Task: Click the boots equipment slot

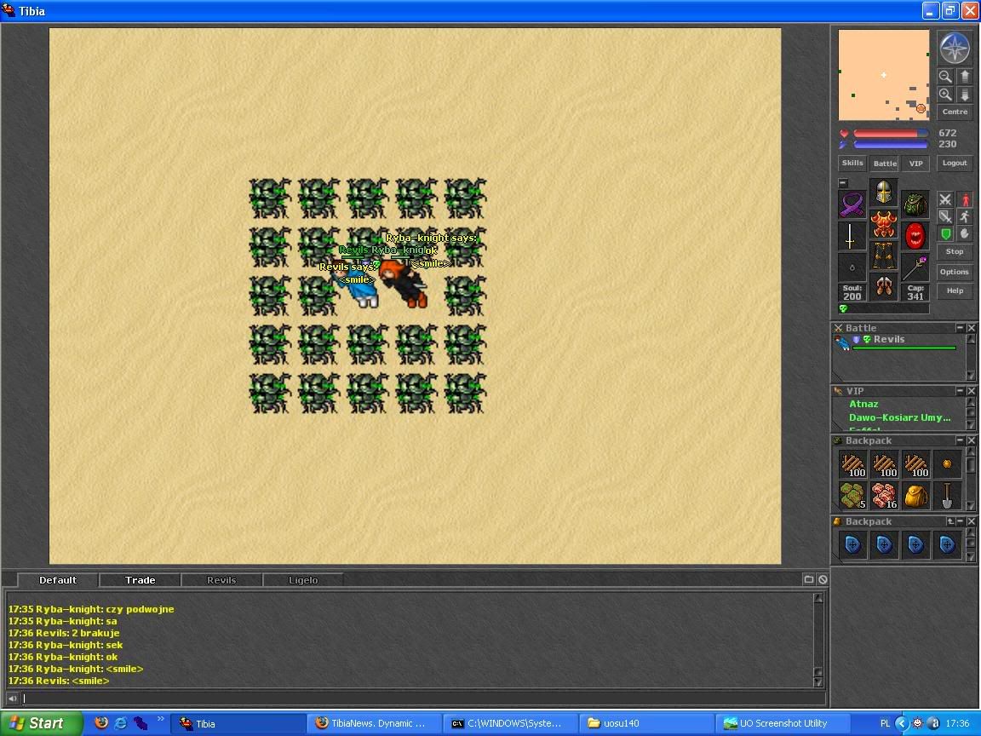Action: tap(883, 286)
